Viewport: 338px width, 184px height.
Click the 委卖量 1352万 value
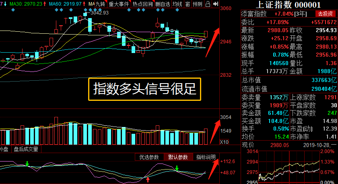click(279, 97)
